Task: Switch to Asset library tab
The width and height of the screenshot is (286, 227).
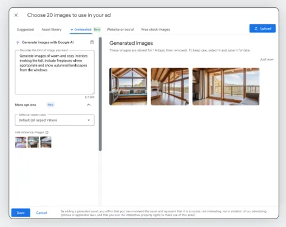Action: point(52,30)
